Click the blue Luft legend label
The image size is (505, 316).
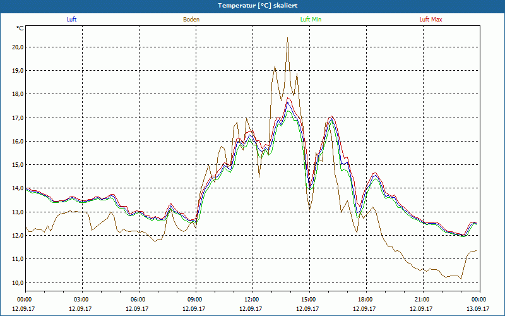point(71,20)
